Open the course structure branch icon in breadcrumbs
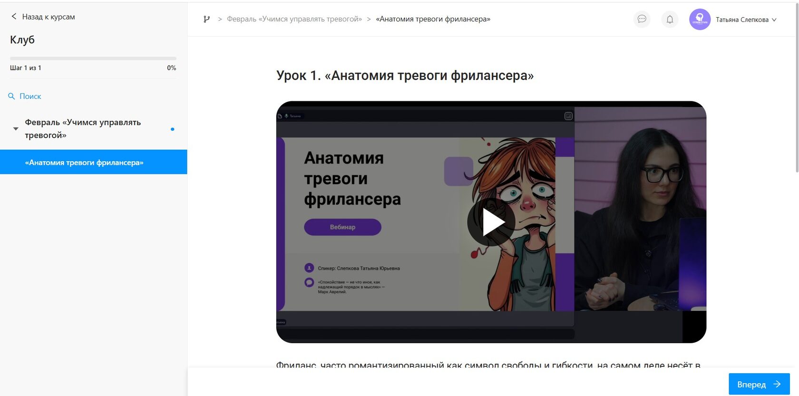Screen dimensions: 799x396 pyautogui.click(x=206, y=19)
